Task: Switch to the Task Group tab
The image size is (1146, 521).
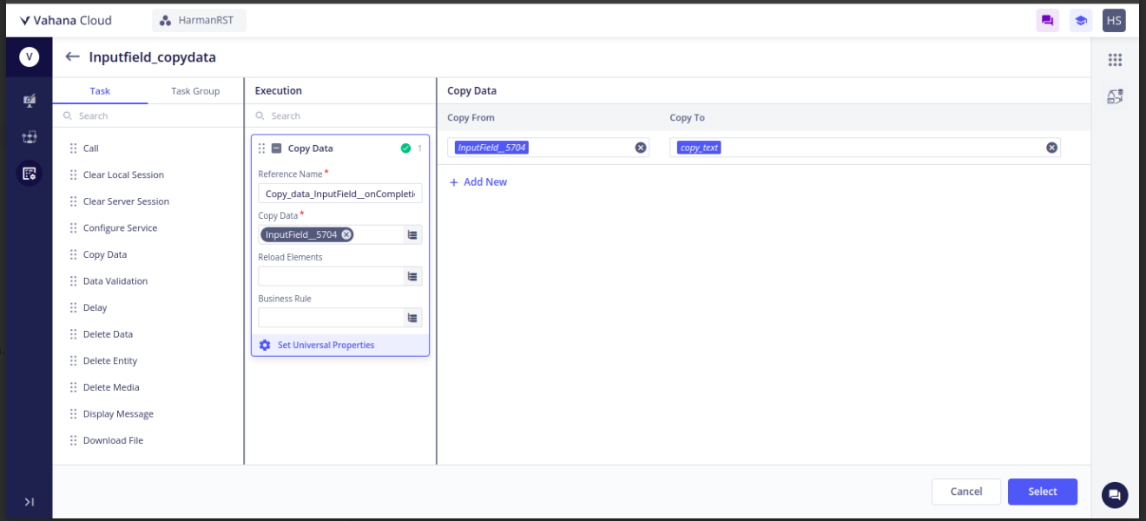Action: click(195, 91)
